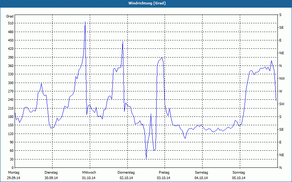The height and width of the screenshot is (182, 292).
Task: Click the 480 axis label
Action: click(x=11, y=32)
